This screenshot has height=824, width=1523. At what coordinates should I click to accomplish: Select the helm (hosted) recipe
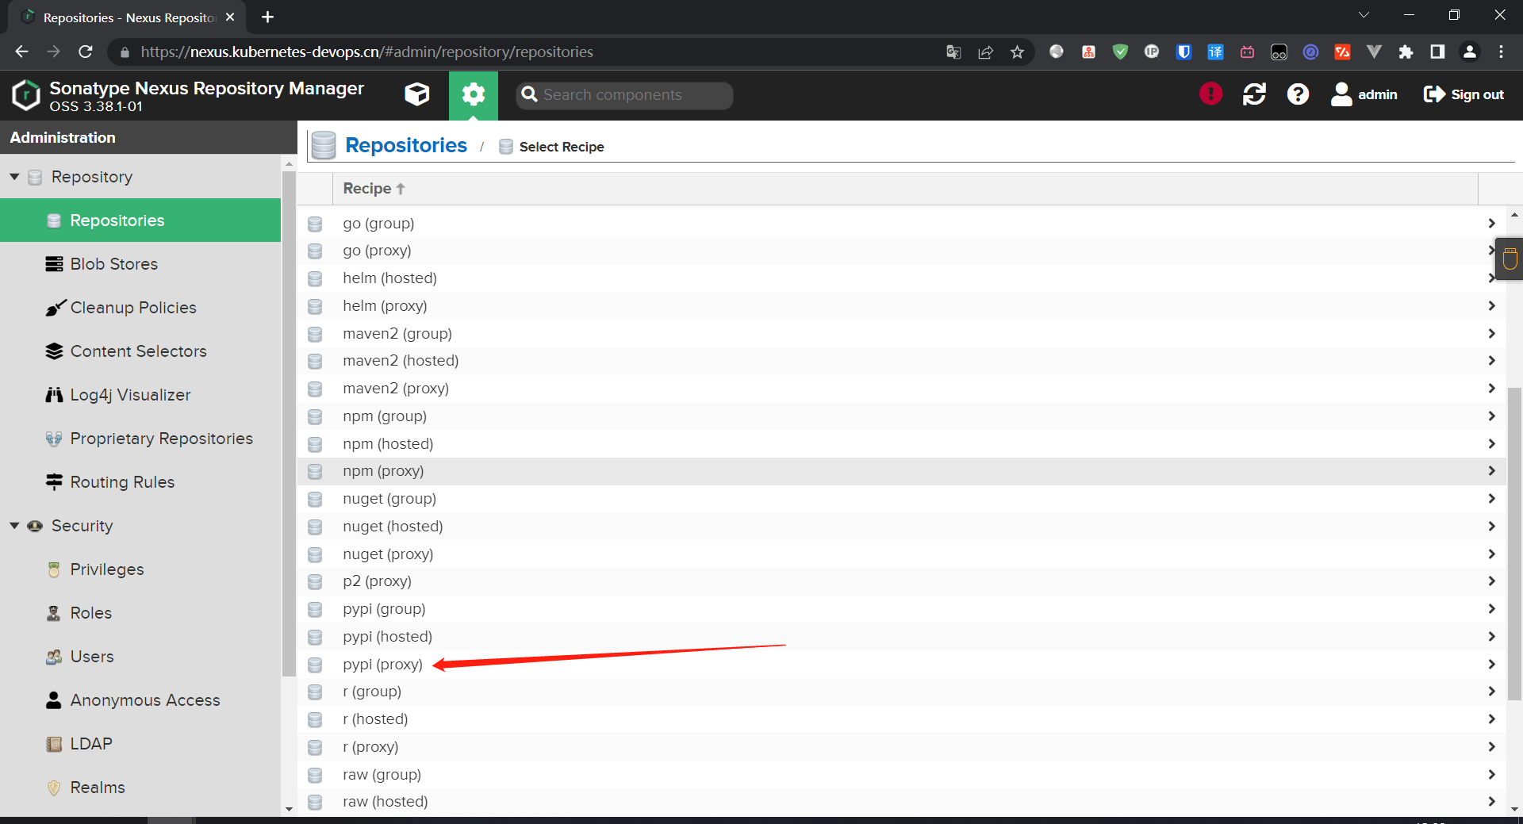902,278
